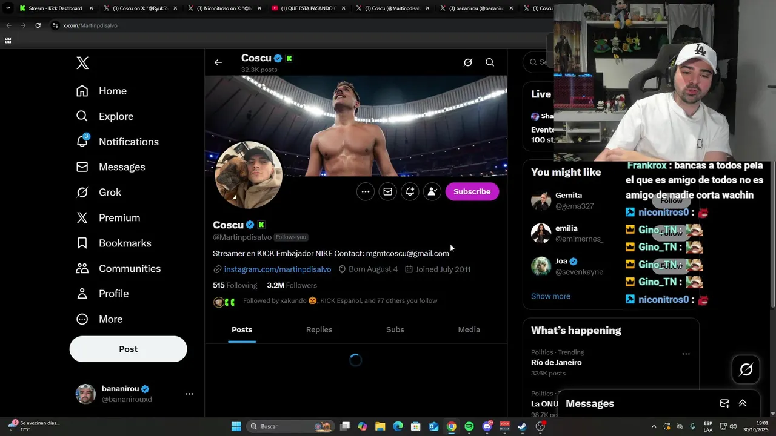Image resolution: width=776 pixels, height=436 pixels.
Task: Expand the More menu in sidebar
Action: coord(99,319)
